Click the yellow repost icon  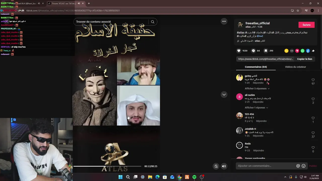point(286,51)
